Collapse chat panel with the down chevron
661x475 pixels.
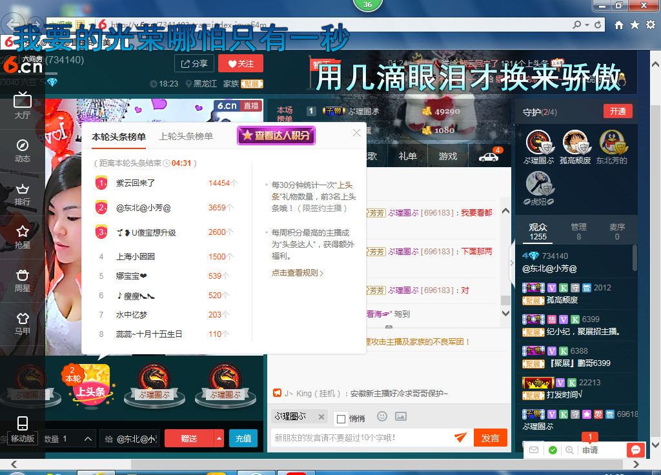tap(505, 313)
